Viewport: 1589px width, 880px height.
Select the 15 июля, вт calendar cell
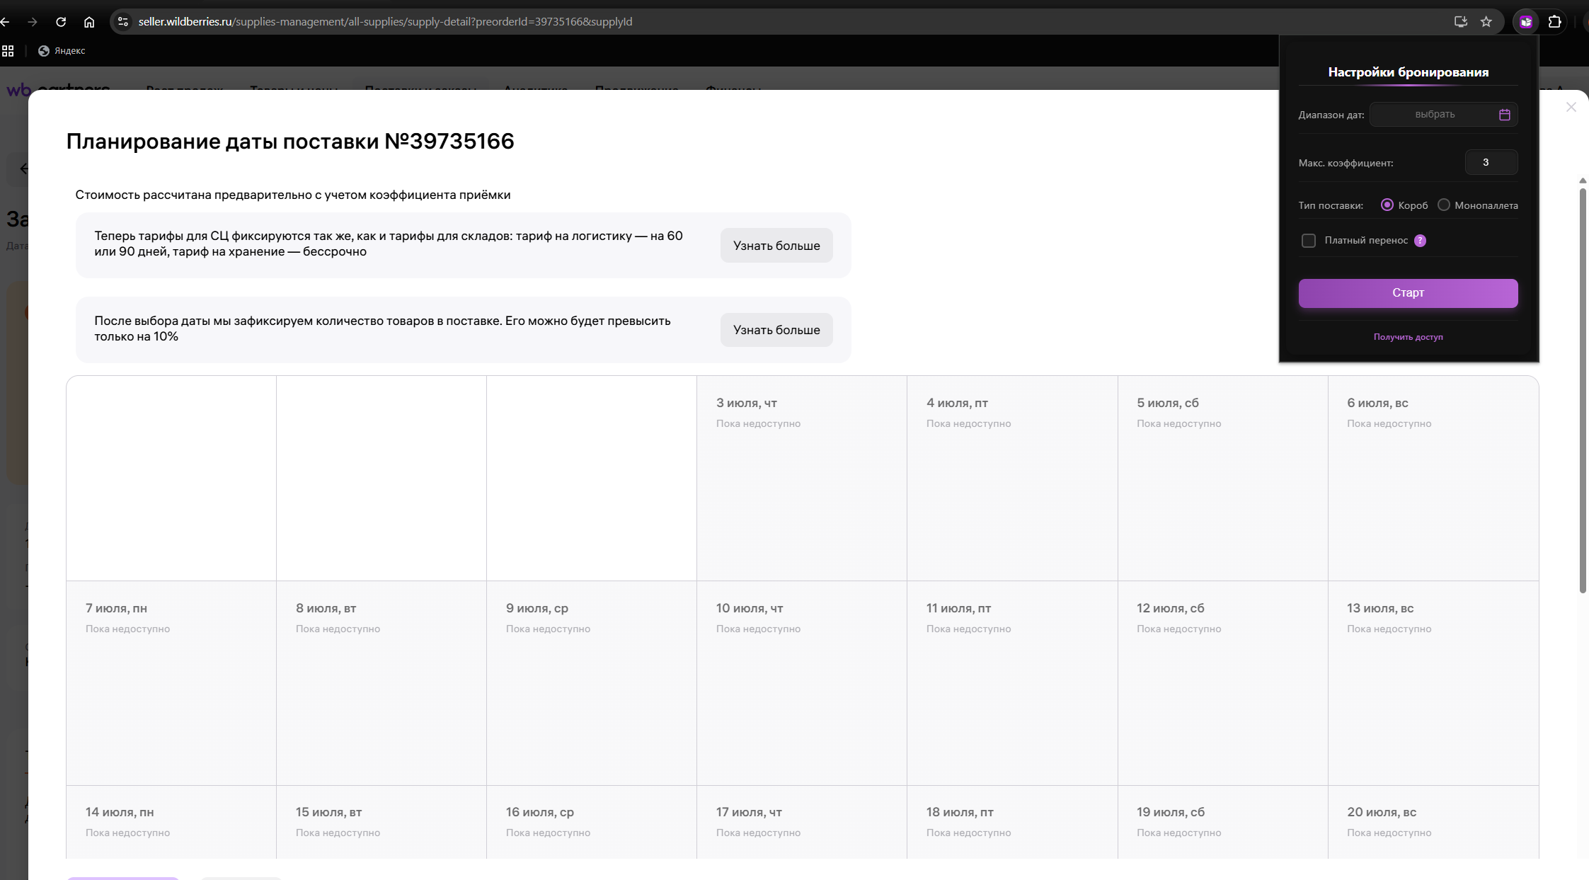[382, 822]
